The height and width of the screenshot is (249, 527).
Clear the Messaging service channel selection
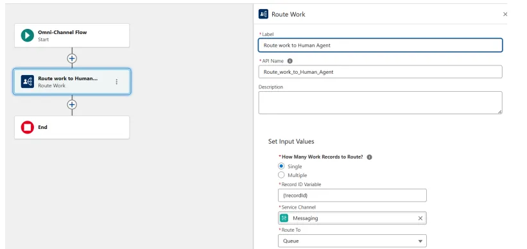click(x=420, y=218)
